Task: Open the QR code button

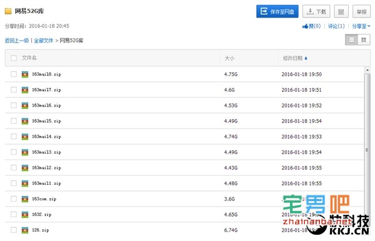Action: tap(341, 11)
